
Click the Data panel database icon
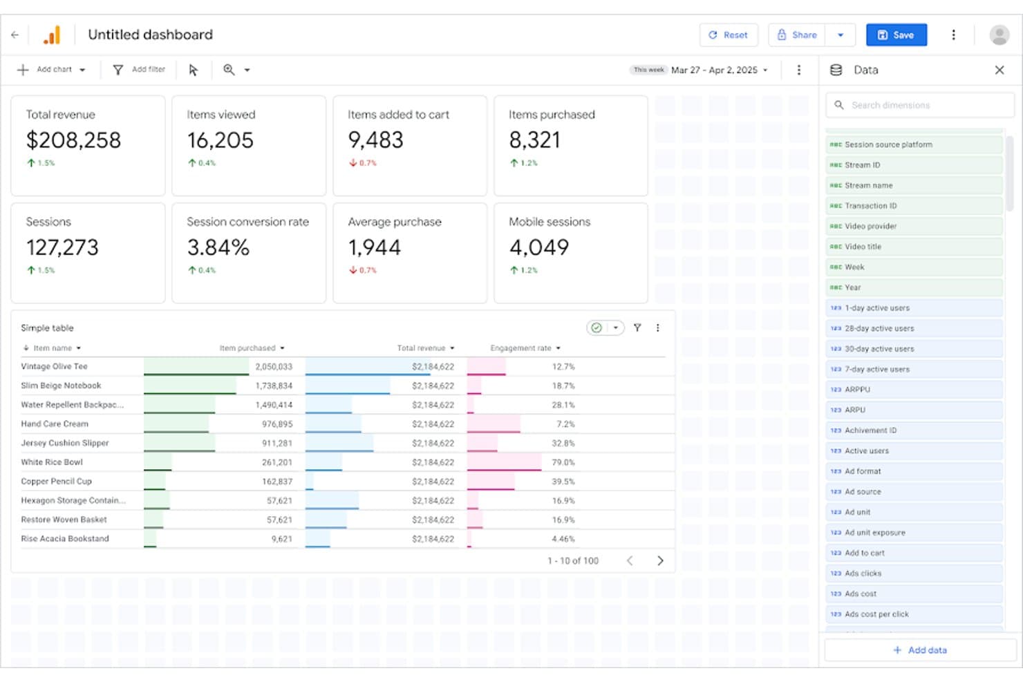[836, 70]
